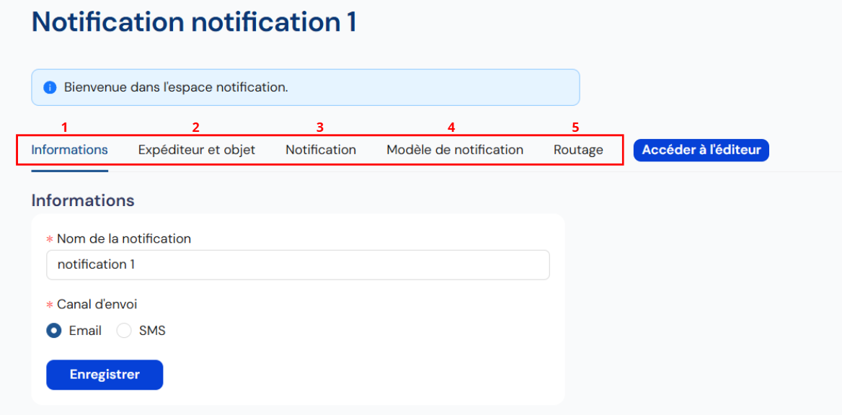Screen dimensions: 842x415
Task: Click the Email option label
Action: pyautogui.click(x=85, y=331)
